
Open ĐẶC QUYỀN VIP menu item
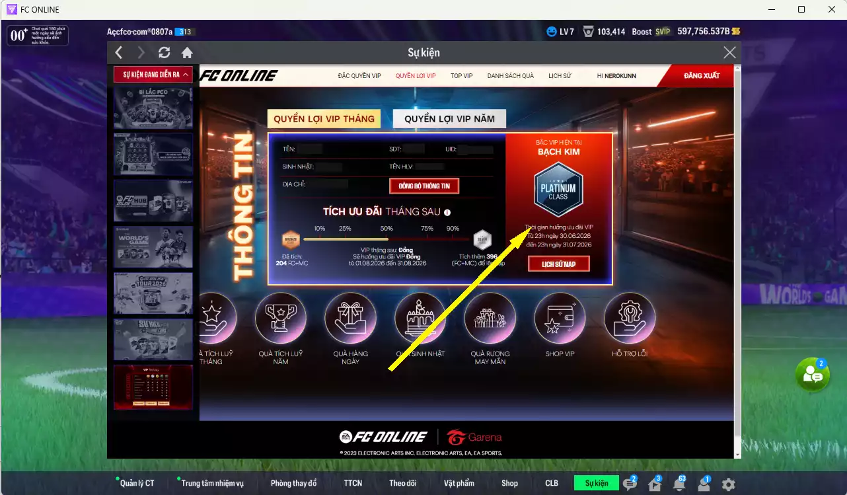click(x=359, y=76)
